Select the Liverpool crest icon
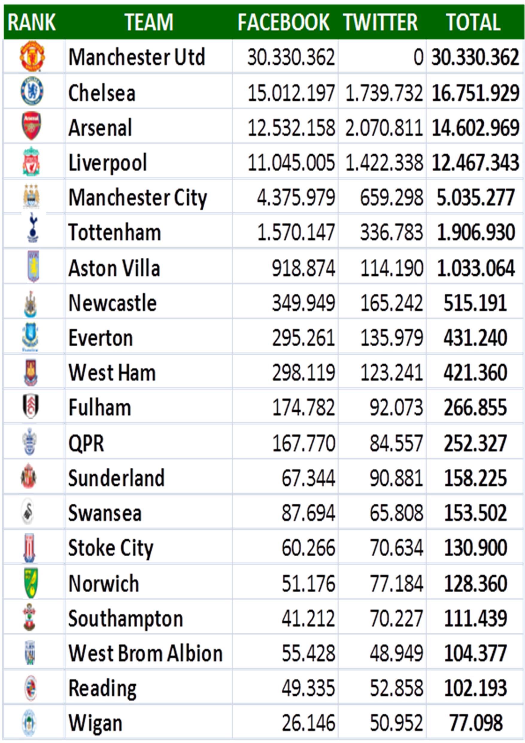 click(x=31, y=161)
